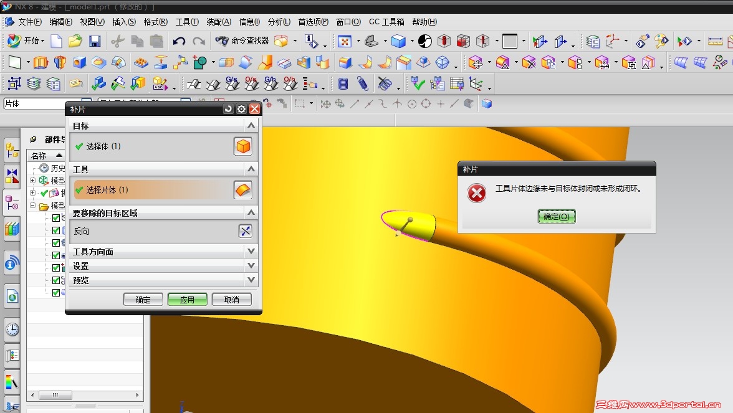Image resolution: width=733 pixels, height=413 pixels.
Task: Open a file with the folder icon
Action: click(x=75, y=41)
